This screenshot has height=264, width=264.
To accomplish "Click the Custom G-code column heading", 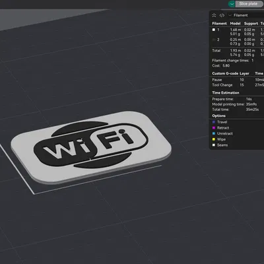I will (225, 73).
